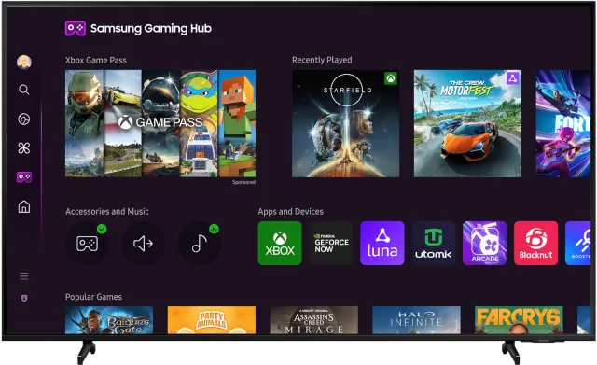Open the Xbox Game Pass banner
Viewport: 597px width, 365px height.
160,123
